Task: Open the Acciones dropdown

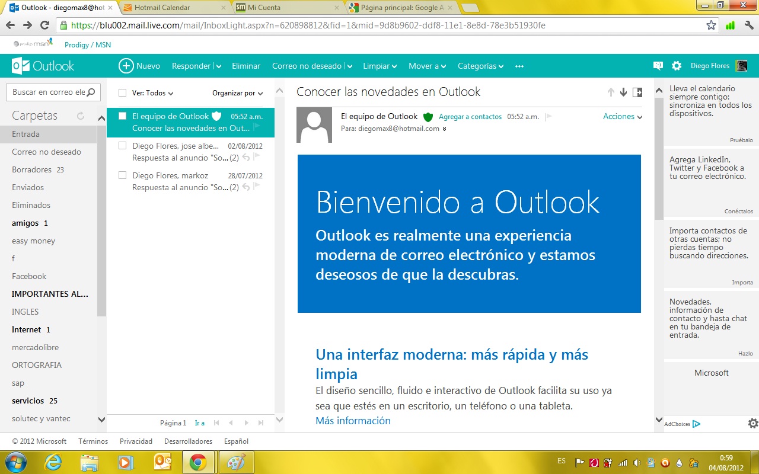Action: pyautogui.click(x=619, y=117)
